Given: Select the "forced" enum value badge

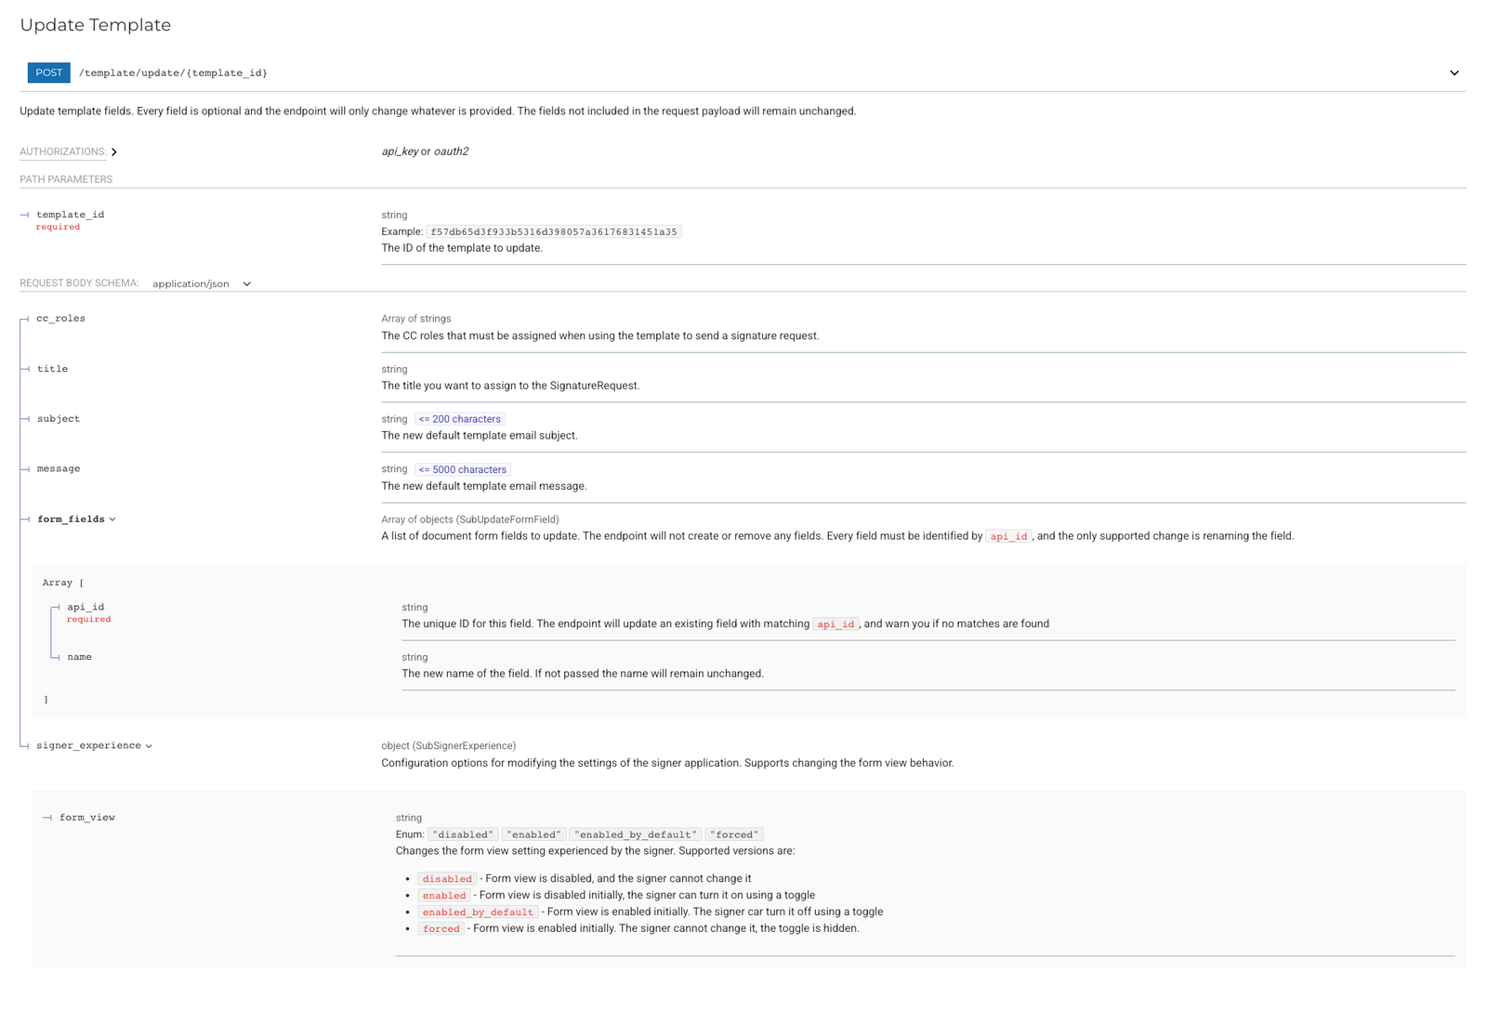Looking at the screenshot, I should click(733, 834).
